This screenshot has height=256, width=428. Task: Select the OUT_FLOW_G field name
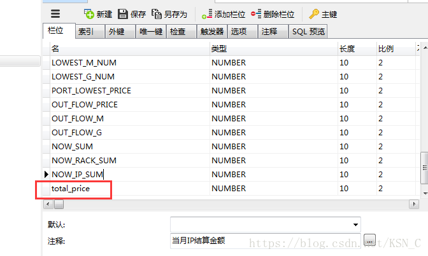(x=76, y=132)
